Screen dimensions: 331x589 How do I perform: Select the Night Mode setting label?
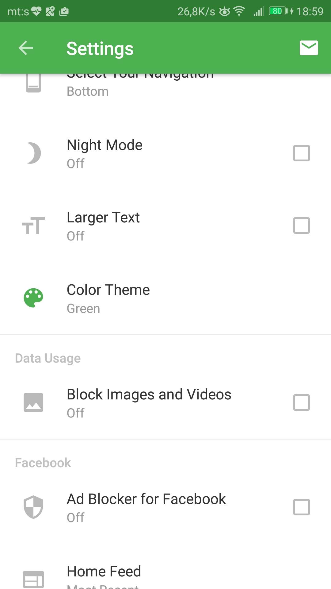click(105, 145)
